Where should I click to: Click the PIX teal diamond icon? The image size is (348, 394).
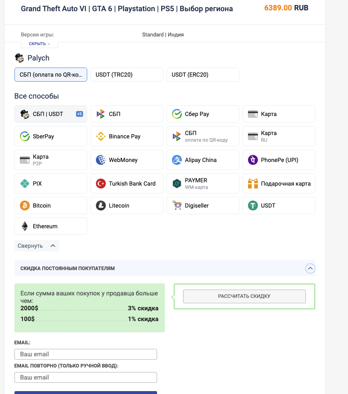point(24,184)
